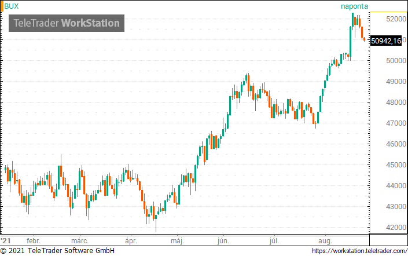The image size is (408, 256).
Task: Click the ápr. month label
Action: coord(131,241)
